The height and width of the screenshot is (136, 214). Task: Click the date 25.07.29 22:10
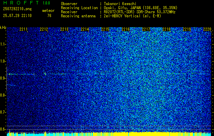(17, 16)
